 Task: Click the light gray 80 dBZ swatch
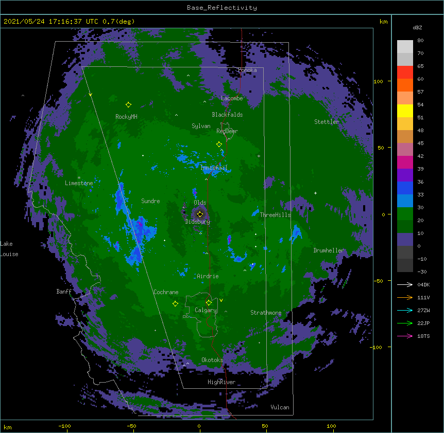(405, 47)
